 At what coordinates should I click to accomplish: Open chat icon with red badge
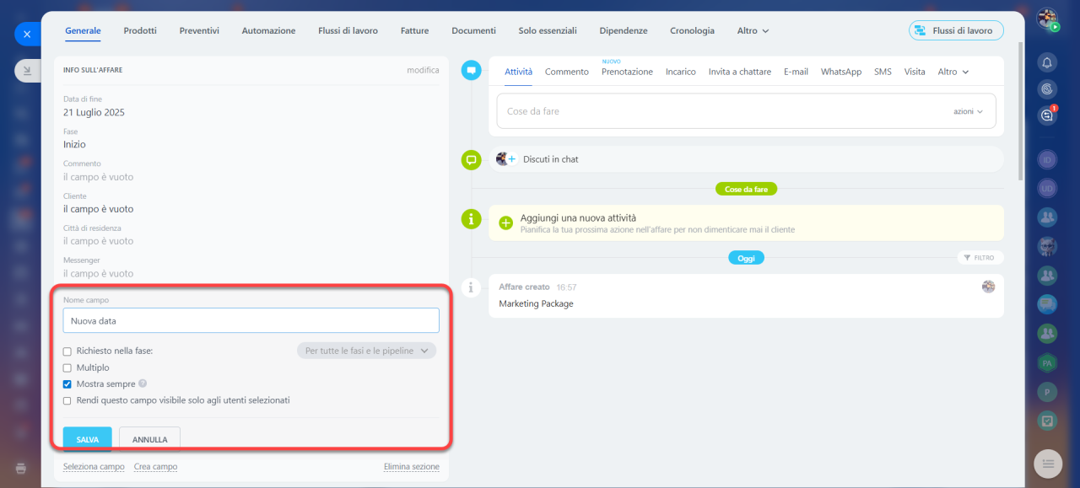1047,115
